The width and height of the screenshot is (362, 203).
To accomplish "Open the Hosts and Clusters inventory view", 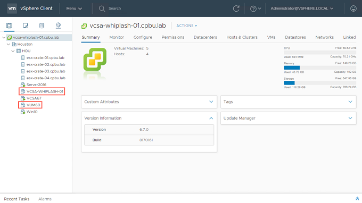I will (x=9, y=26).
